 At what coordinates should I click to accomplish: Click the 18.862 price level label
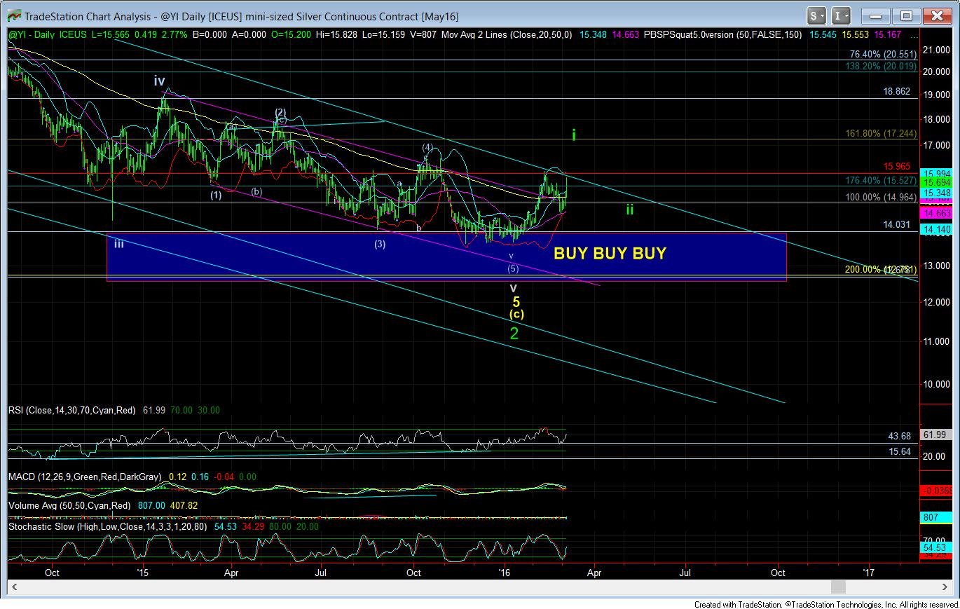897,91
